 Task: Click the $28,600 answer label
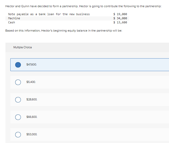pyautogui.click(x=32, y=100)
